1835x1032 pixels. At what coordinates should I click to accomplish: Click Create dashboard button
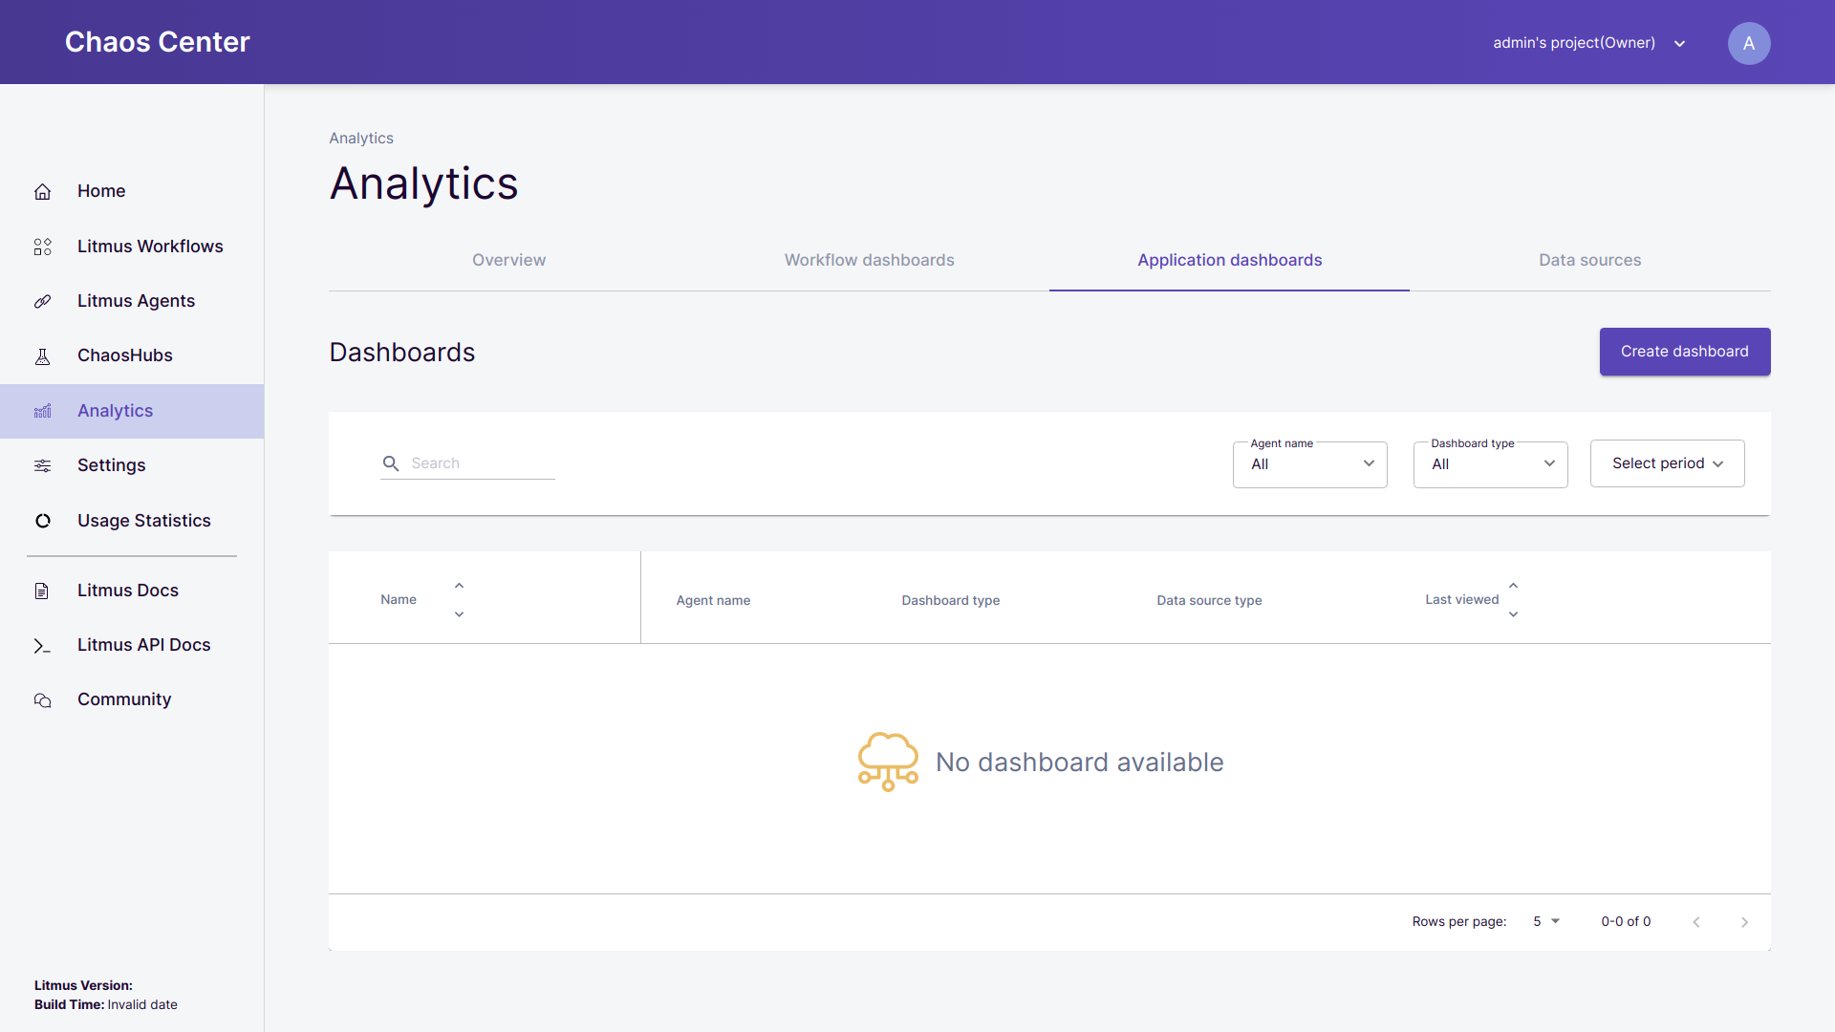click(x=1684, y=352)
